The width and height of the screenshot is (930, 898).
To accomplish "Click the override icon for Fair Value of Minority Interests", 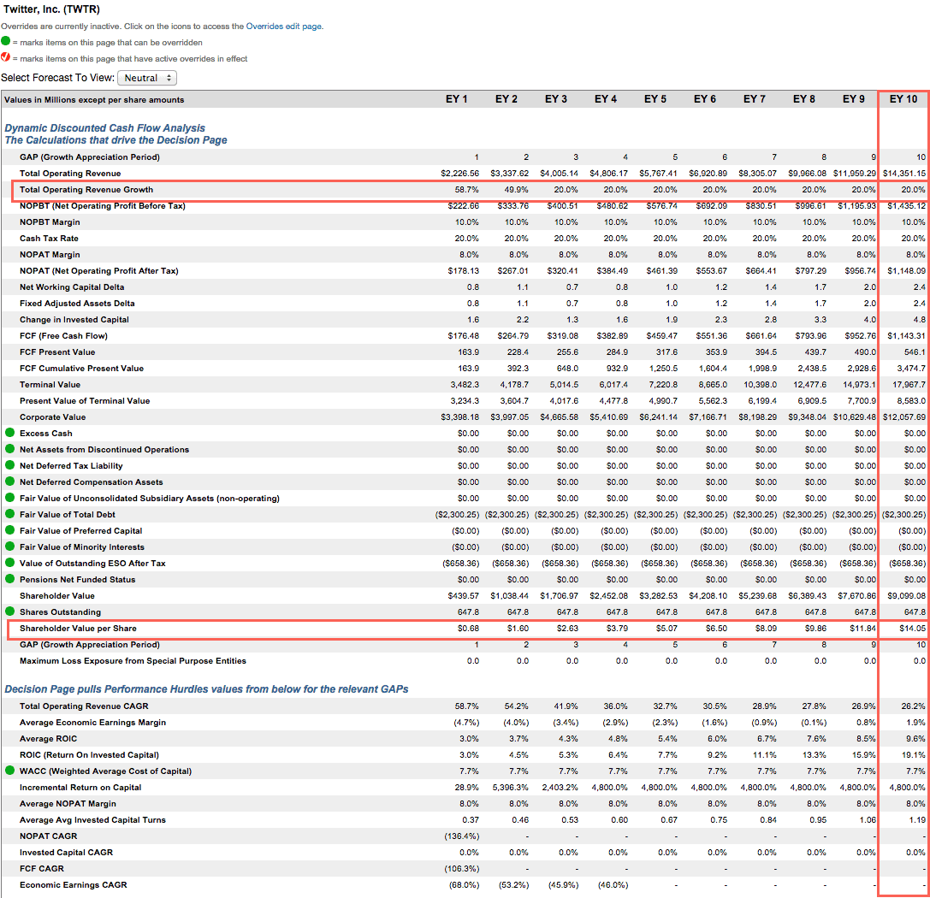I will (x=9, y=546).
